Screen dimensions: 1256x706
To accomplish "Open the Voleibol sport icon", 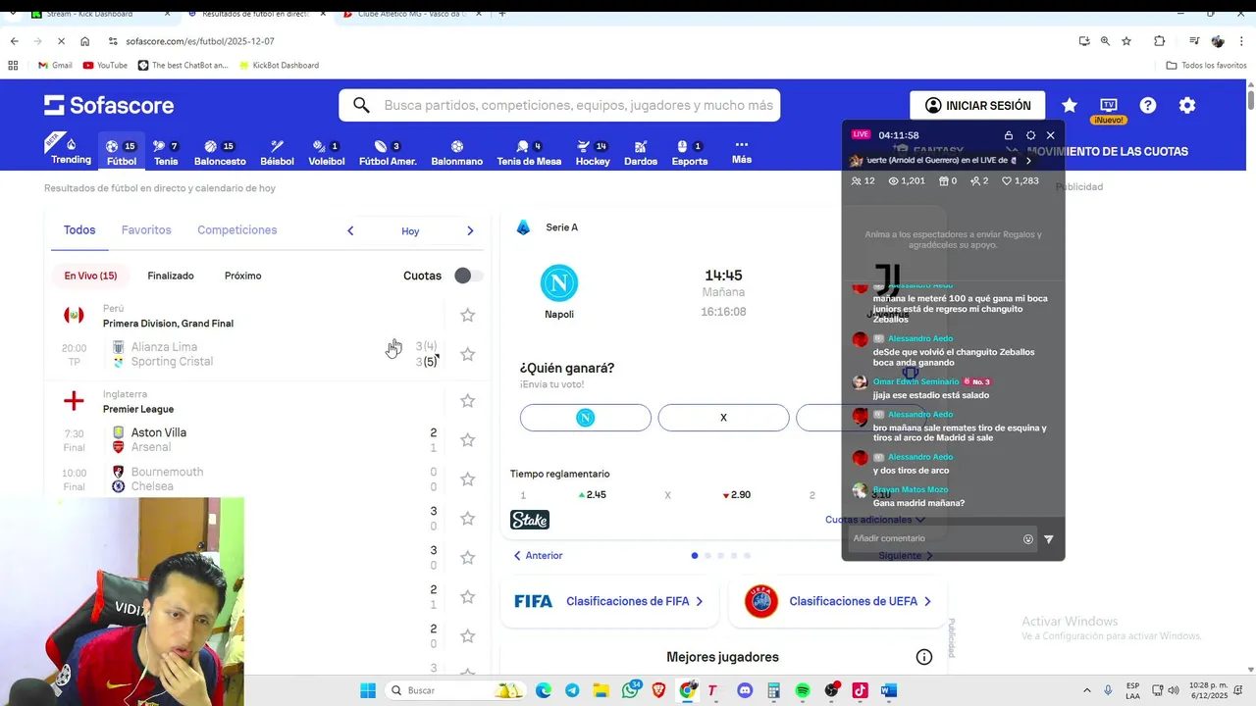I will tap(327, 152).
